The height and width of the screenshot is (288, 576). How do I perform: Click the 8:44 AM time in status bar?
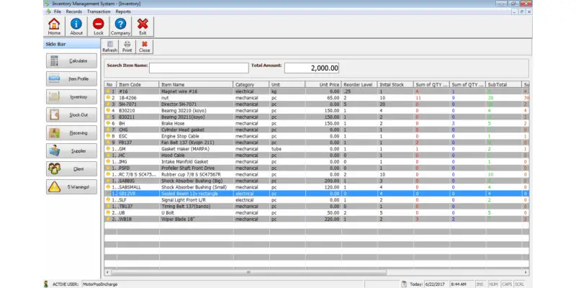(458, 284)
